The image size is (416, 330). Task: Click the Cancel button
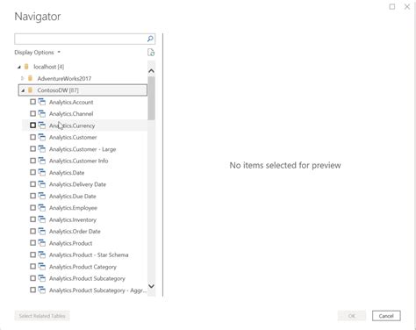coord(386,316)
